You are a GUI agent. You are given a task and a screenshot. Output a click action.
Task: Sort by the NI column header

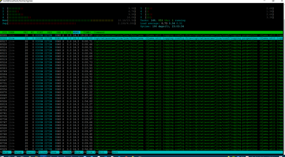pyautogui.click(x=32, y=32)
